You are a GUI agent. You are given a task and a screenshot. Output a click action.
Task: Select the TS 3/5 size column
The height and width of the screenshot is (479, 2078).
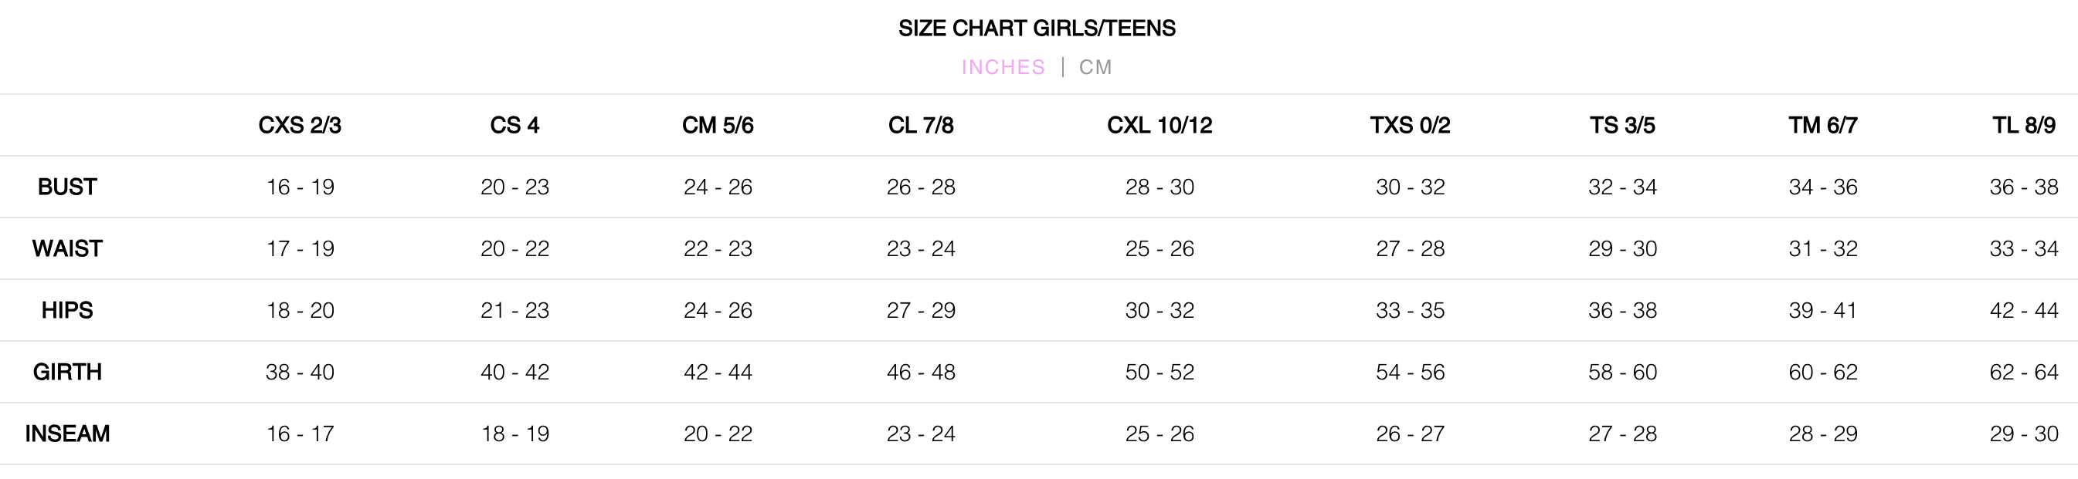coord(1622,126)
